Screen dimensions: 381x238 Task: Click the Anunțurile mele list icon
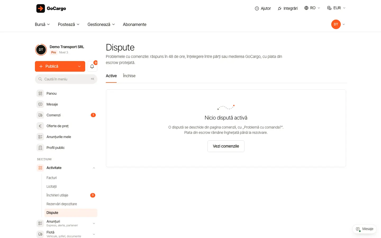pos(40,137)
